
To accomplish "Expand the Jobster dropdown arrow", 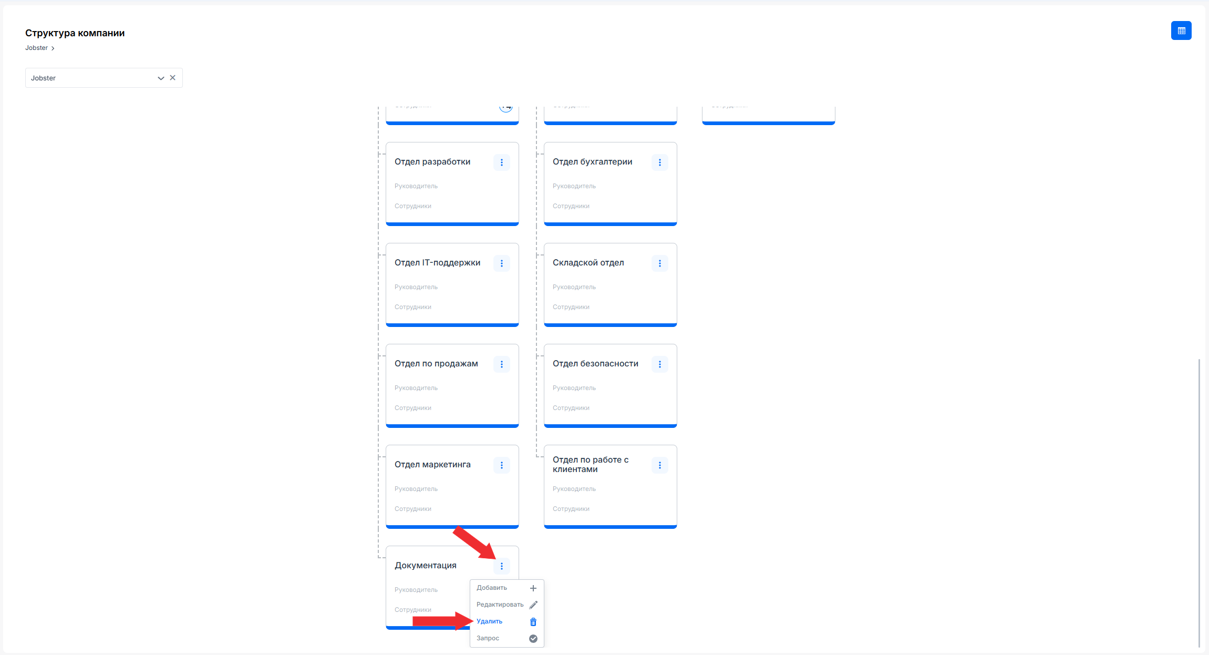I will 161,78.
